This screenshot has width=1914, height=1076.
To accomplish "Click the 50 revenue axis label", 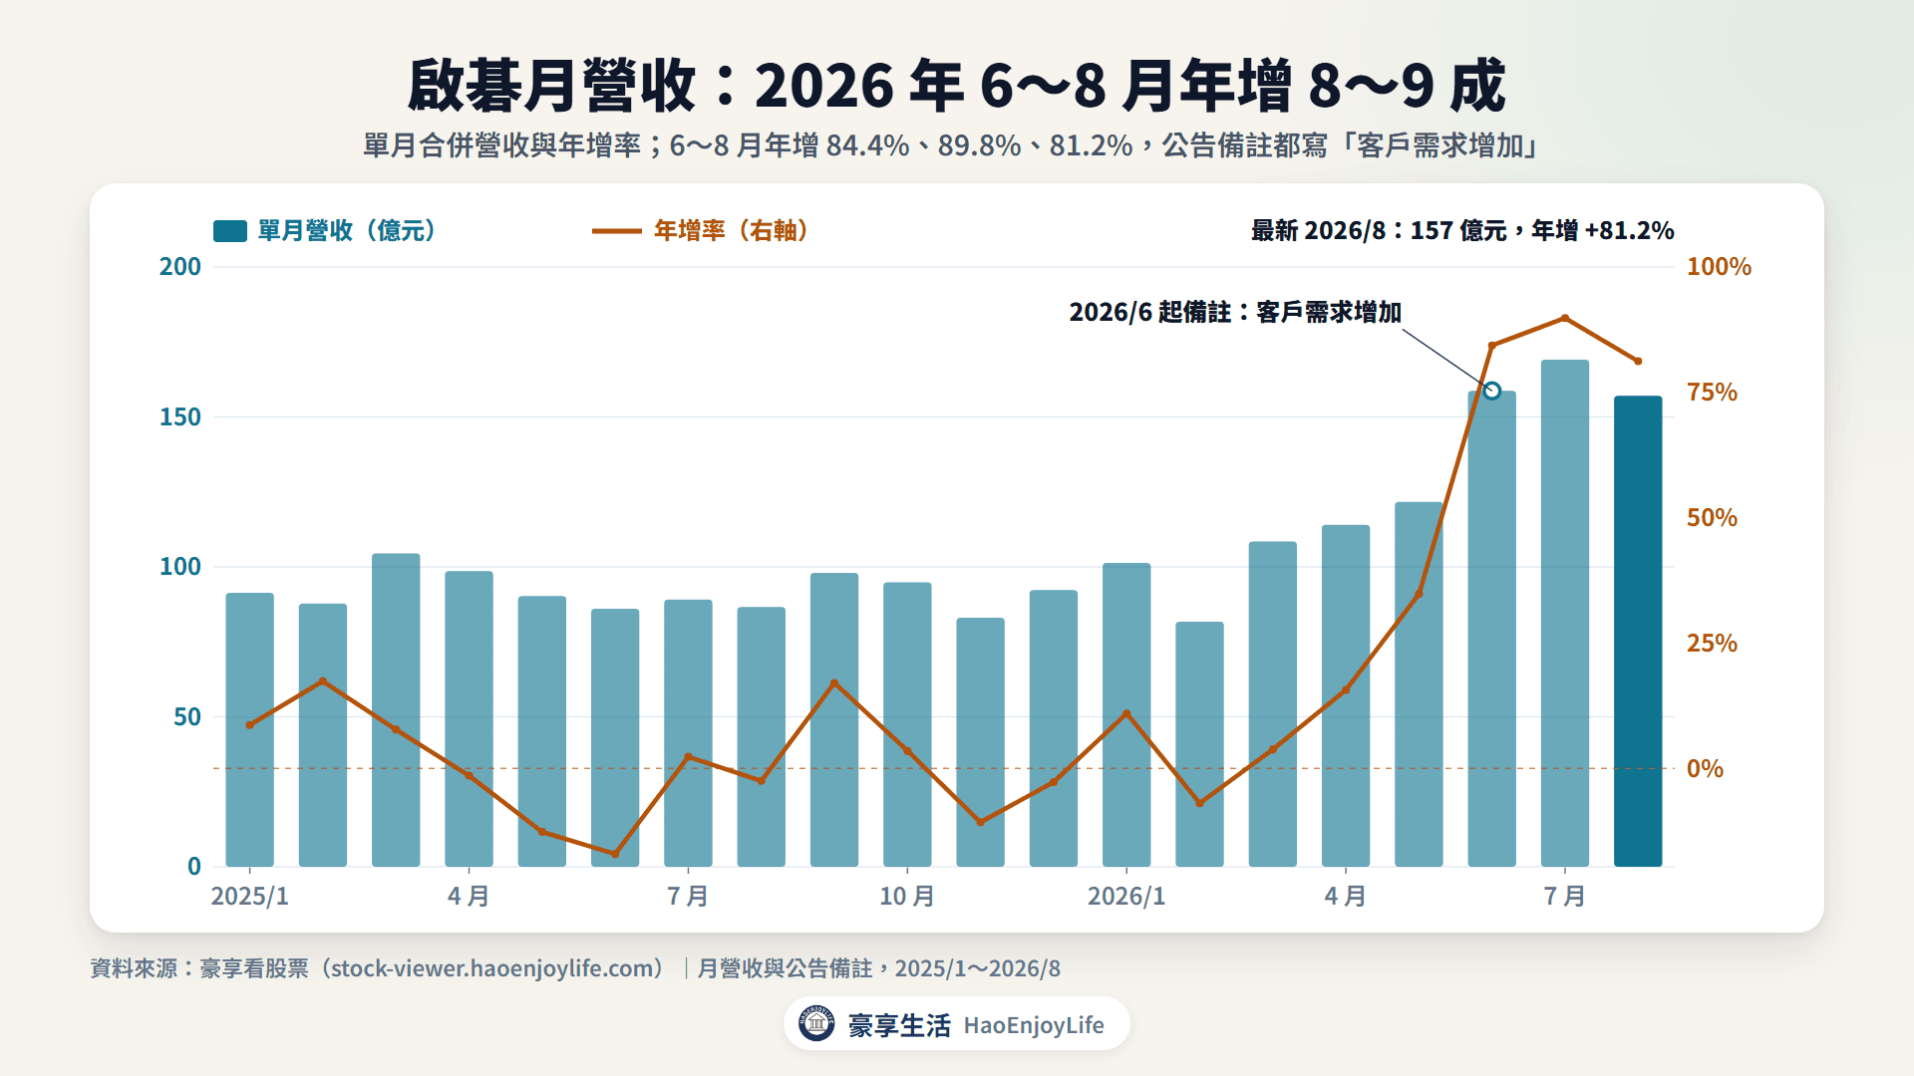I will [187, 717].
